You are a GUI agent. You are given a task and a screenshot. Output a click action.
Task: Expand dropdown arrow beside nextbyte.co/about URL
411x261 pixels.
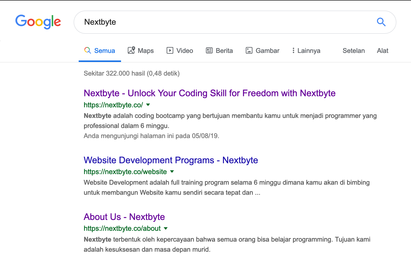tap(166, 229)
